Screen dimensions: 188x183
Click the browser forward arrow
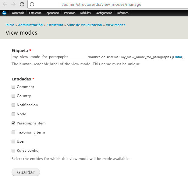[13, 5]
